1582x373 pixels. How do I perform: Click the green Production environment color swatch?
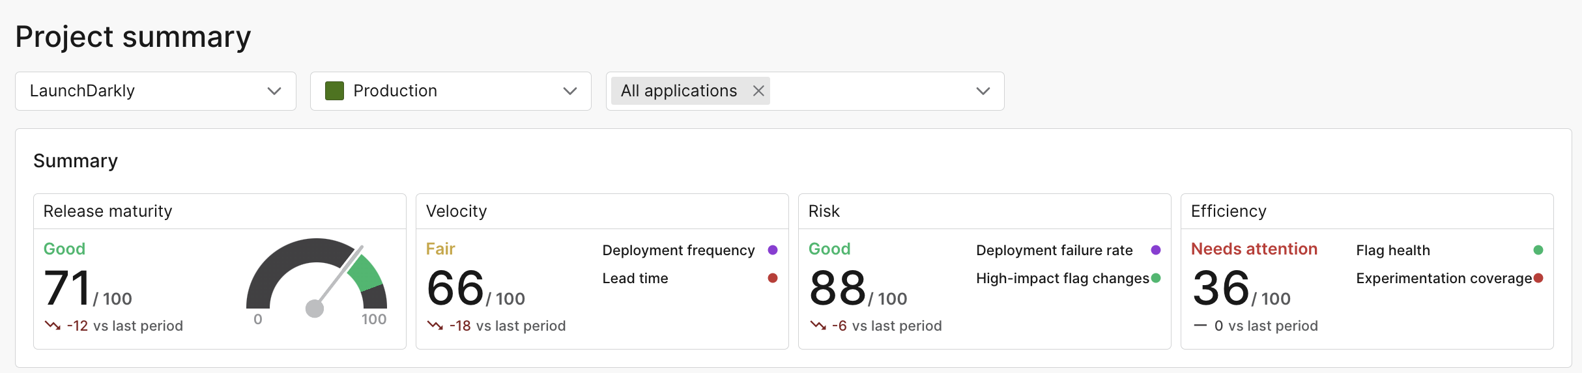click(334, 91)
